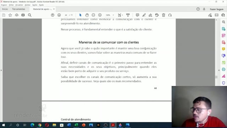Click the scrollbar up arrow
Screen dimensions: 227x128
tap(216, 20)
